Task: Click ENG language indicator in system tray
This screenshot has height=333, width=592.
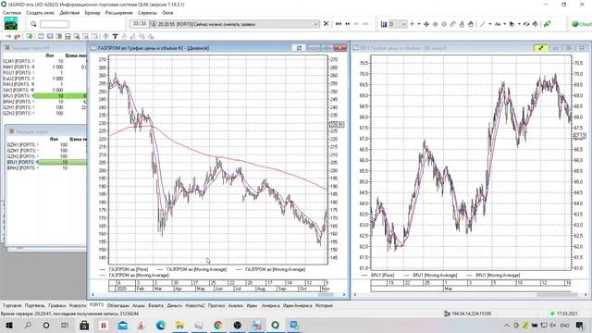Action: pyautogui.click(x=564, y=325)
